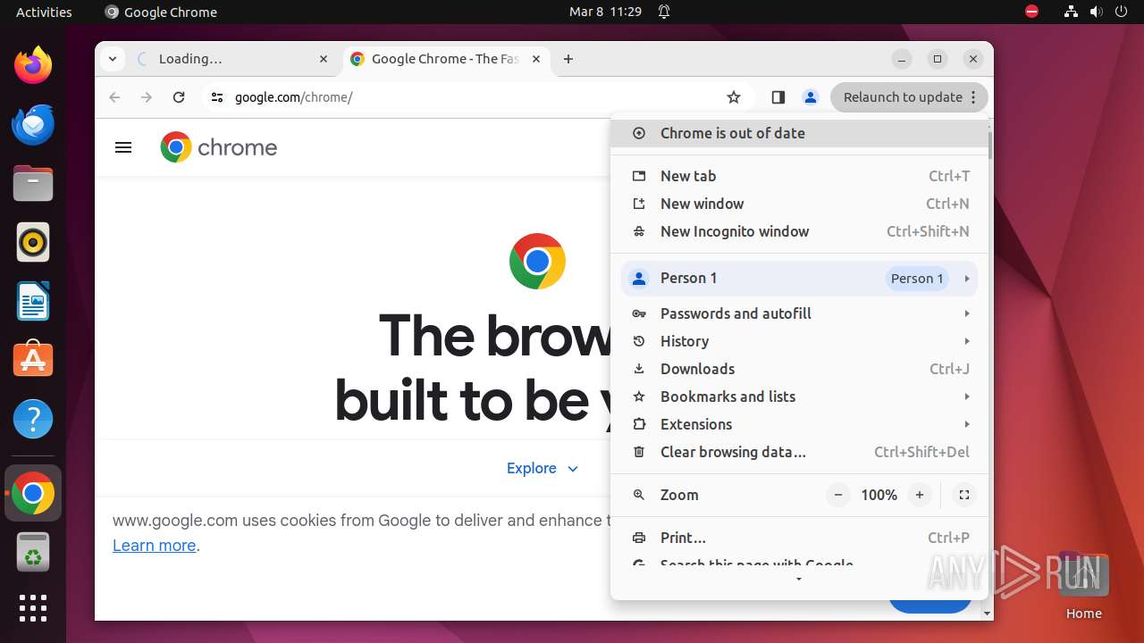Open the Trash in the dock
This screenshot has width=1144, height=643.
click(33, 552)
